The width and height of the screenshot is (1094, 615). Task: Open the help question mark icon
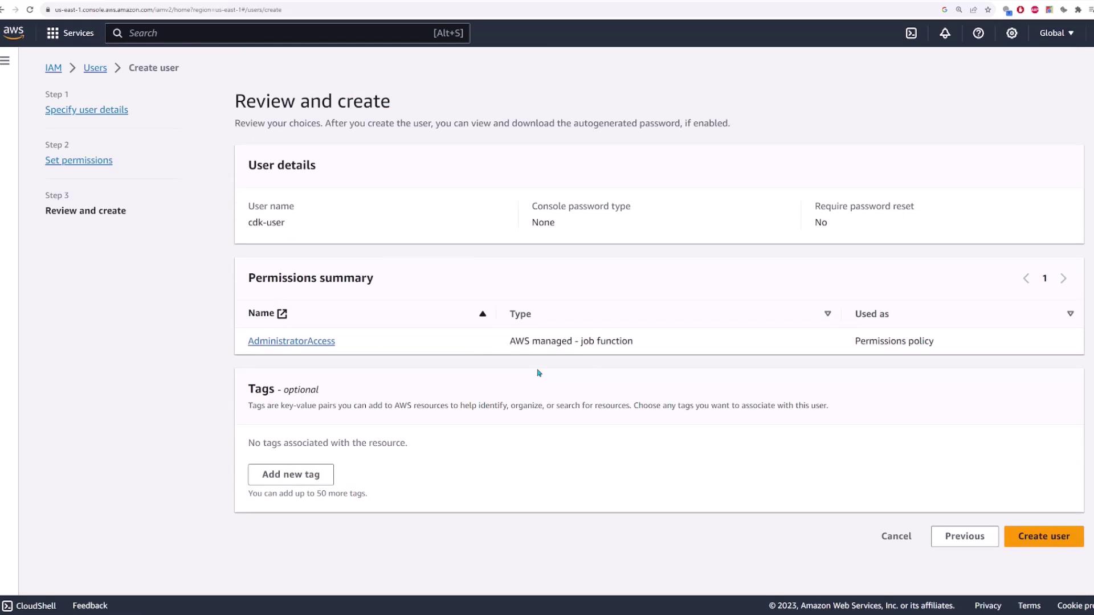tap(978, 33)
